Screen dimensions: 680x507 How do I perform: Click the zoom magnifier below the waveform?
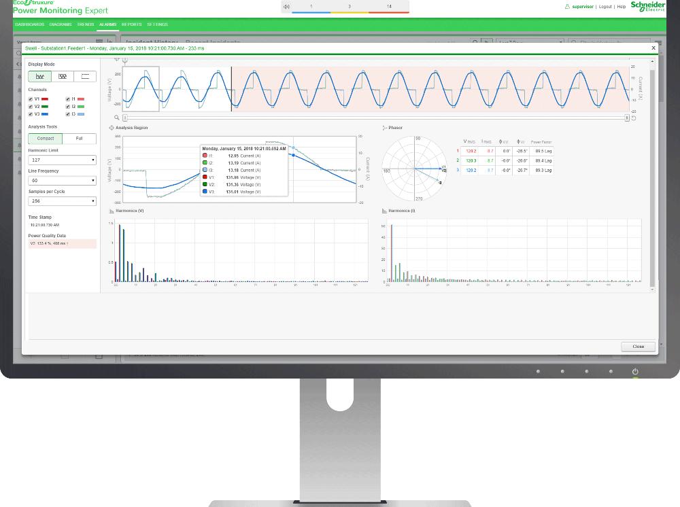[x=117, y=118]
